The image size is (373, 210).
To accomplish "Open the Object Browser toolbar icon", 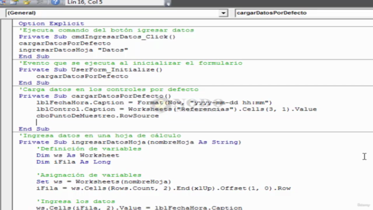I will click(27, 2).
